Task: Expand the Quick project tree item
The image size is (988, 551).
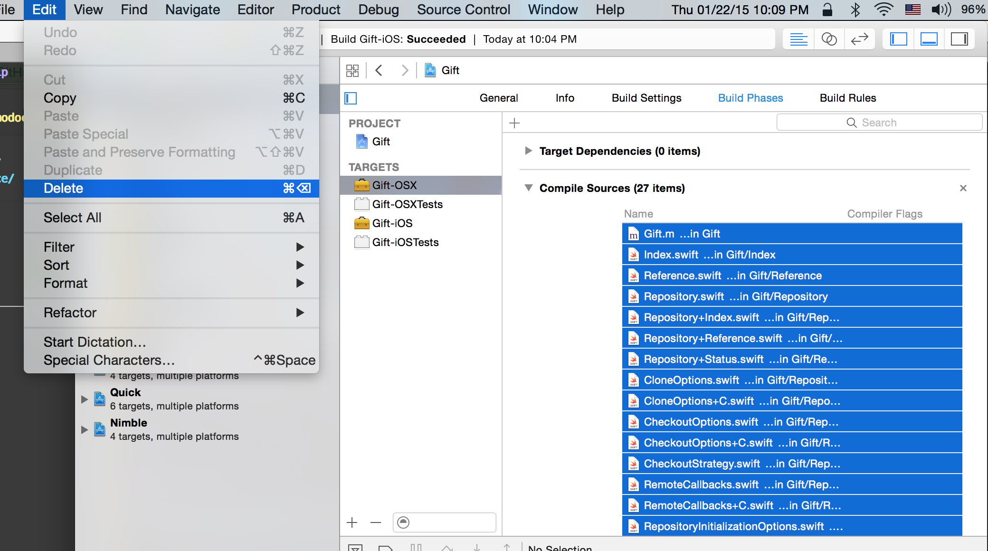Action: 85,399
